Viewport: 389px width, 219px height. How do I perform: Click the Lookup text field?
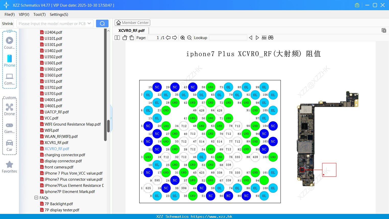coord(228,38)
